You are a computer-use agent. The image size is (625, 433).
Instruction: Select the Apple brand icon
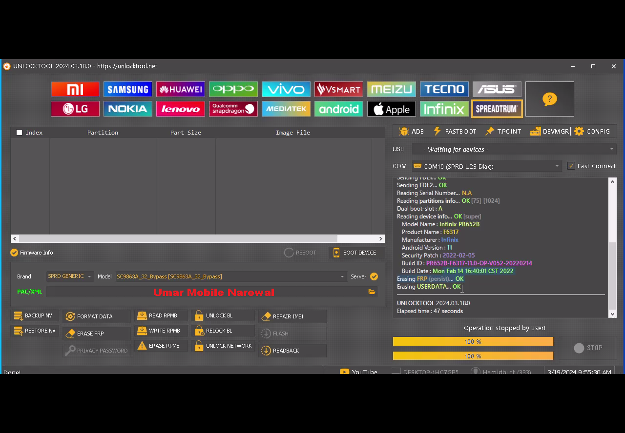click(392, 109)
